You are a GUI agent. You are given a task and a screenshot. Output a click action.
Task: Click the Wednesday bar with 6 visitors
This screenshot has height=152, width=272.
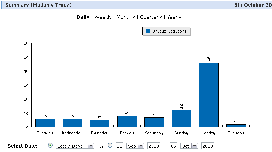73,123
